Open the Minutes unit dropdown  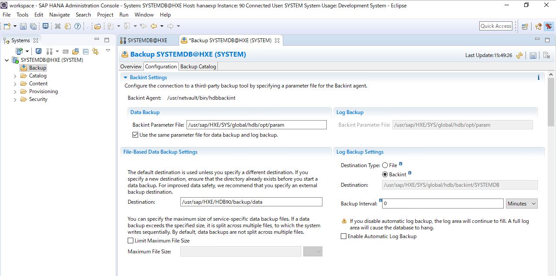(x=522, y=203)
